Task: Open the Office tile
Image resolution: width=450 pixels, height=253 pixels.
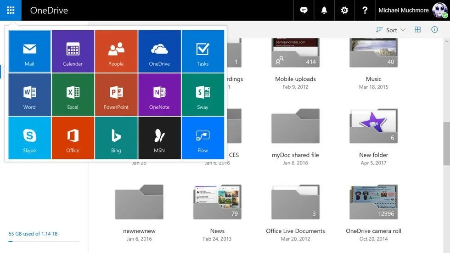Action: click(73, 138)
